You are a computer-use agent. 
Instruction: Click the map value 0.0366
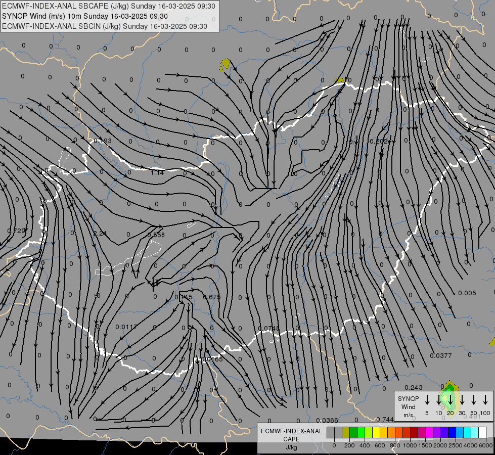point(327,420)
